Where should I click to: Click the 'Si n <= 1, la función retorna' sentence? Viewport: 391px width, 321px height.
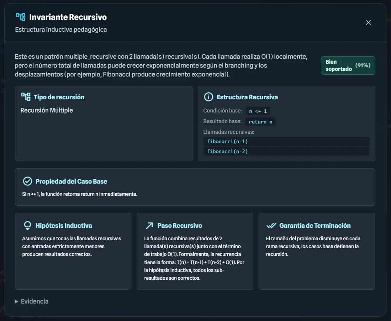(x=80, y=194)
